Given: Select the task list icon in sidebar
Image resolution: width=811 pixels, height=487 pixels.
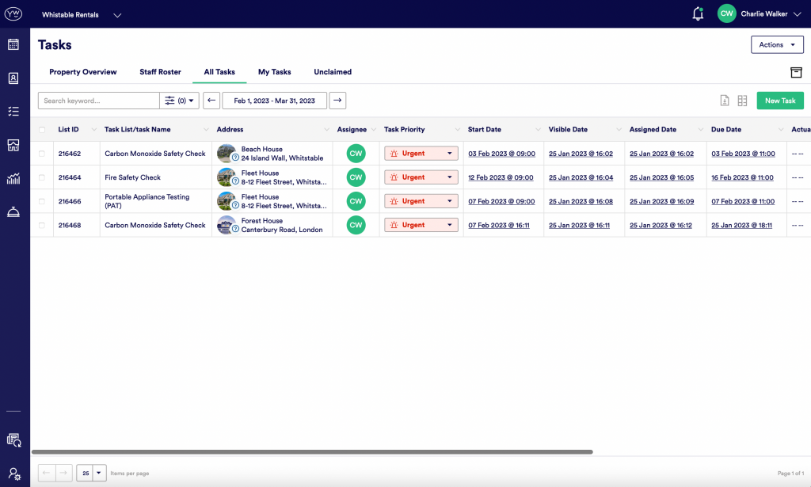Looking at the screenshot, I should click(x=13, y=111).
